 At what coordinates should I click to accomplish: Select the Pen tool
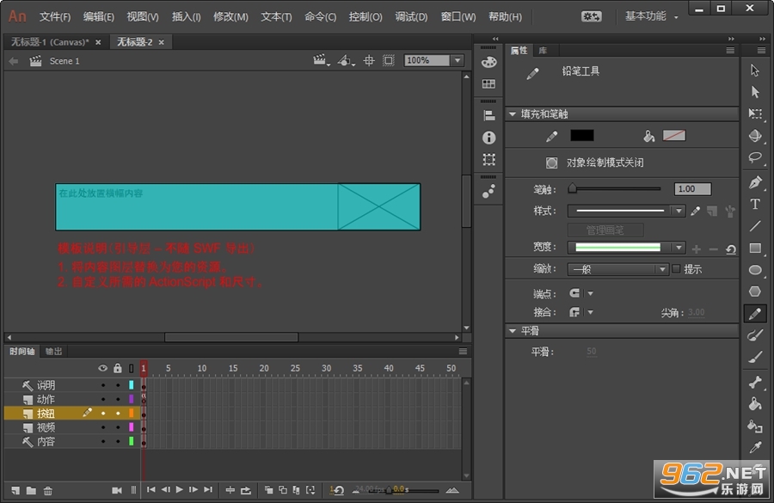[x=755, y=182]
